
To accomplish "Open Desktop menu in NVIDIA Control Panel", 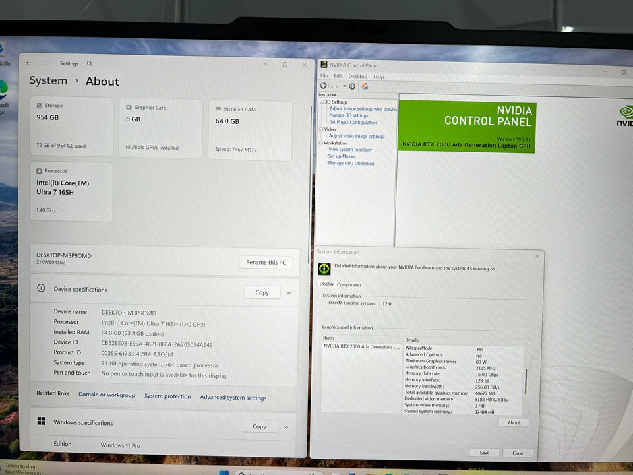I will [357, 77].
